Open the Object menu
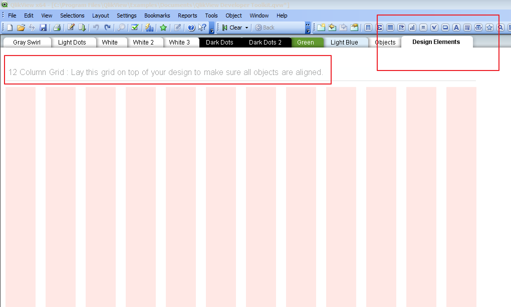 [x=233, y=15]
